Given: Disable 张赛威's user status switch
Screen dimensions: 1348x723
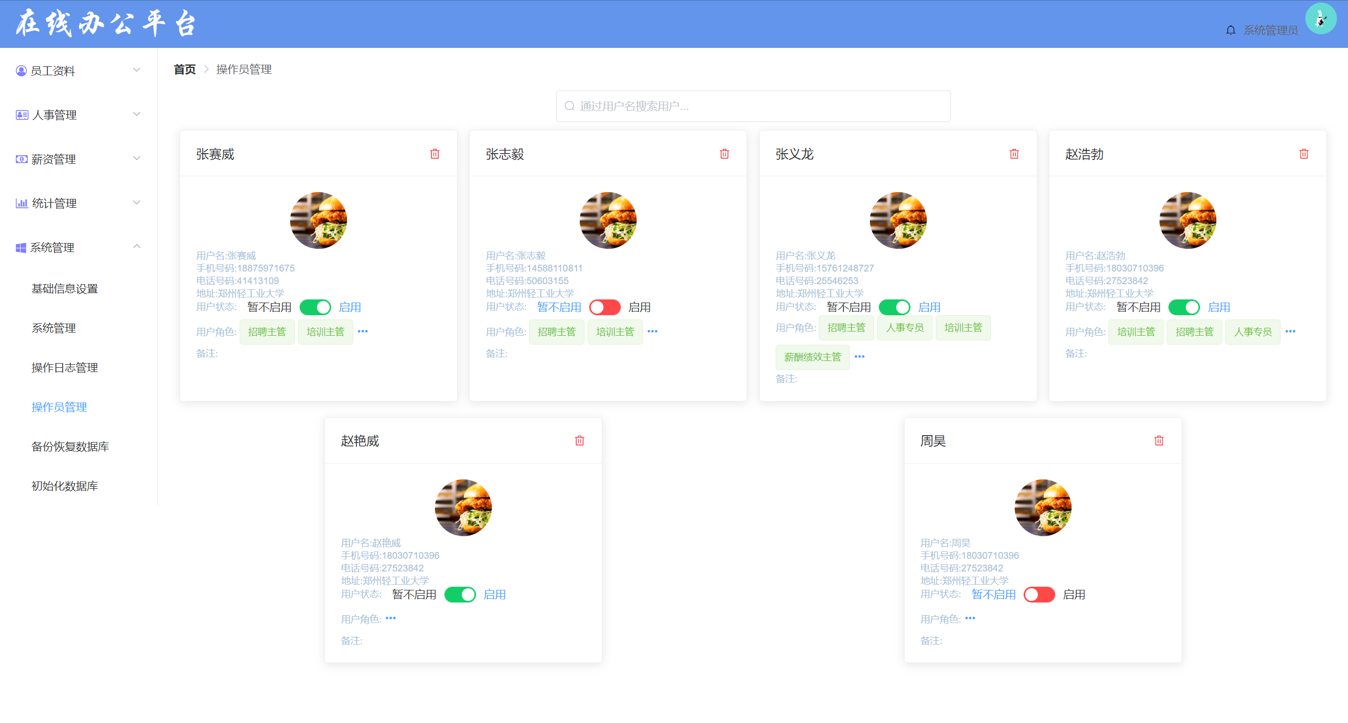Looking at the screenshot, I should 315,307.
